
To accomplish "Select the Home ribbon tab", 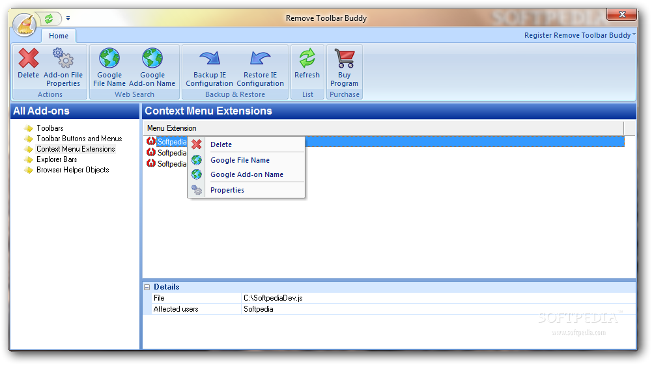I will pyautogui.click(x=59, y=36).
